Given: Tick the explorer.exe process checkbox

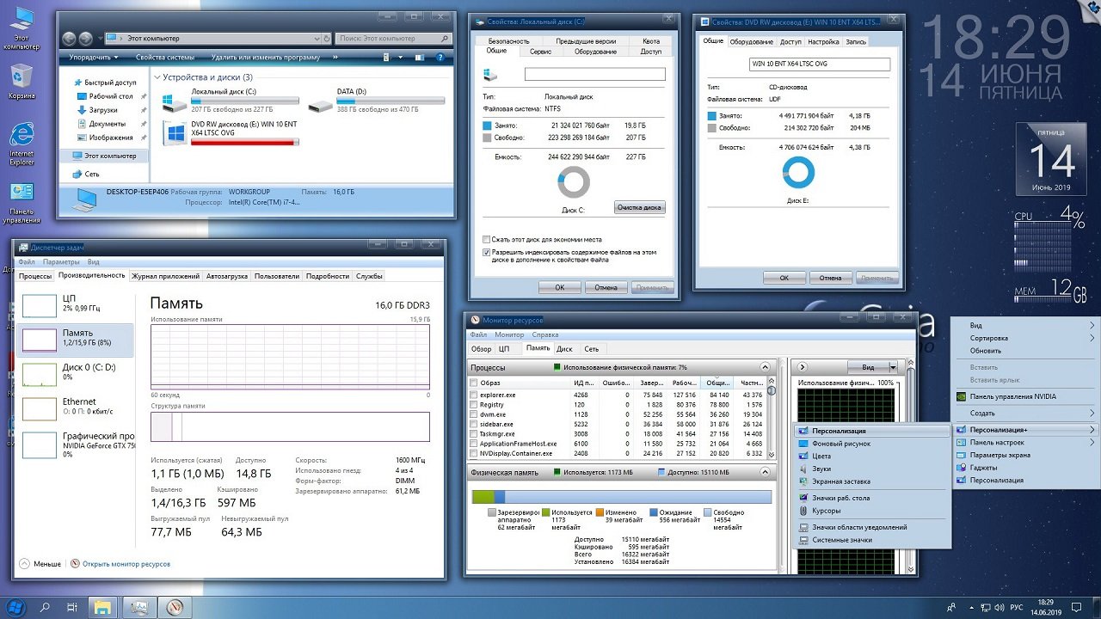Looking at the screenshot, I should 474,395.
